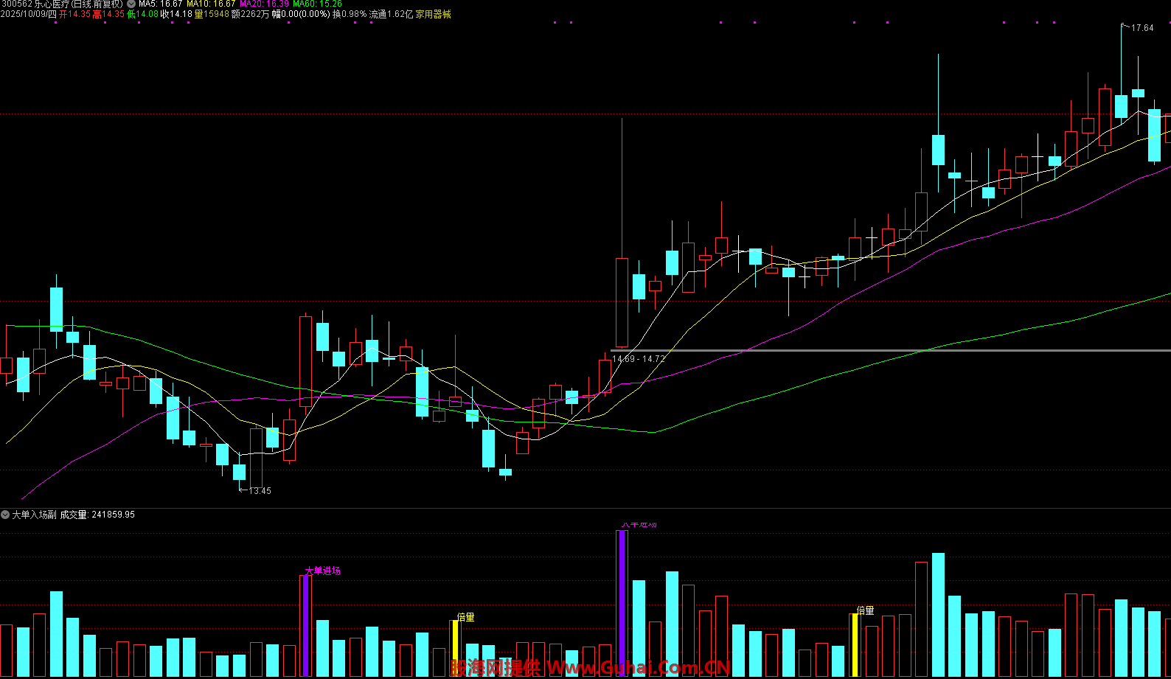
Task: Click the 14.69 - 14.72 gap label
Action: (639, 359)
